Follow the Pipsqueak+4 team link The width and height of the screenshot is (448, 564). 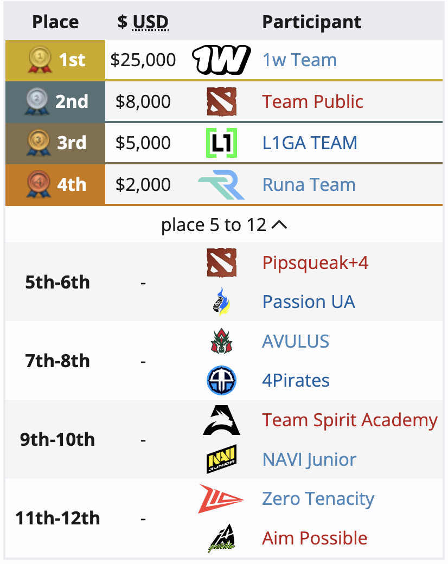tap(315, 262)
